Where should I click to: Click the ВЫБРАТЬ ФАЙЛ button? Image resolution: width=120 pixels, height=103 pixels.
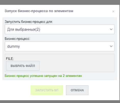tap(23, 66)
